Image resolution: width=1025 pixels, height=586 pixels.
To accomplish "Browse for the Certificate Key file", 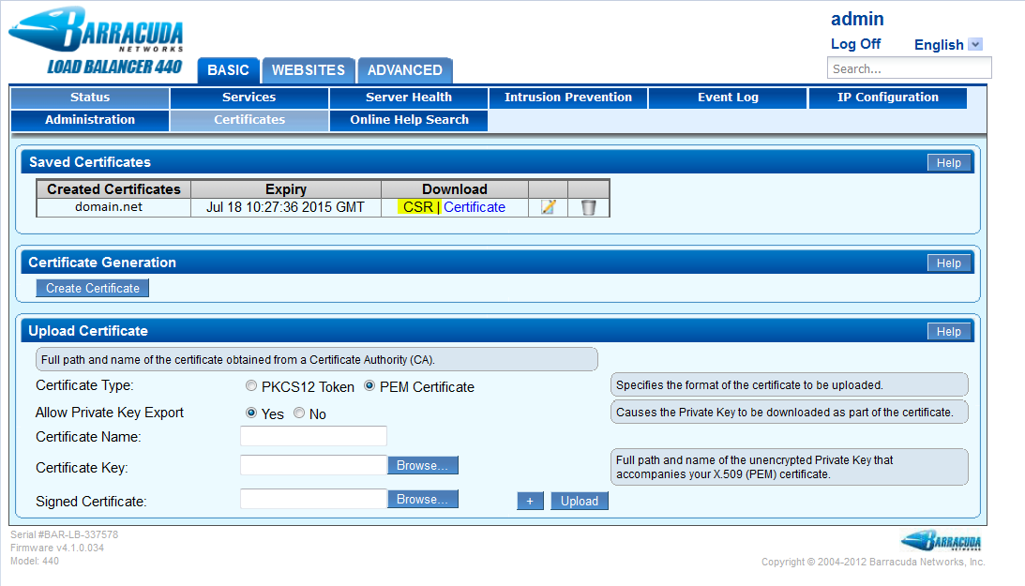I will pos(422,465).
